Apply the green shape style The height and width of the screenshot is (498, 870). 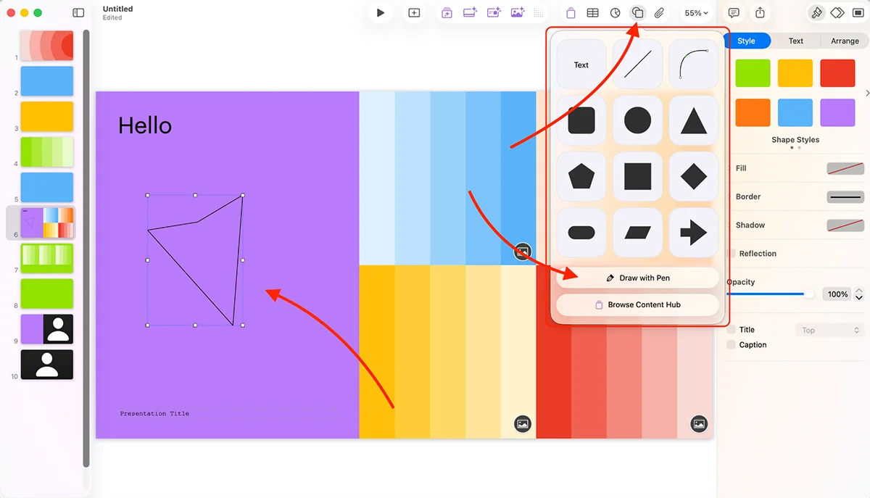(x=753, y=73)
